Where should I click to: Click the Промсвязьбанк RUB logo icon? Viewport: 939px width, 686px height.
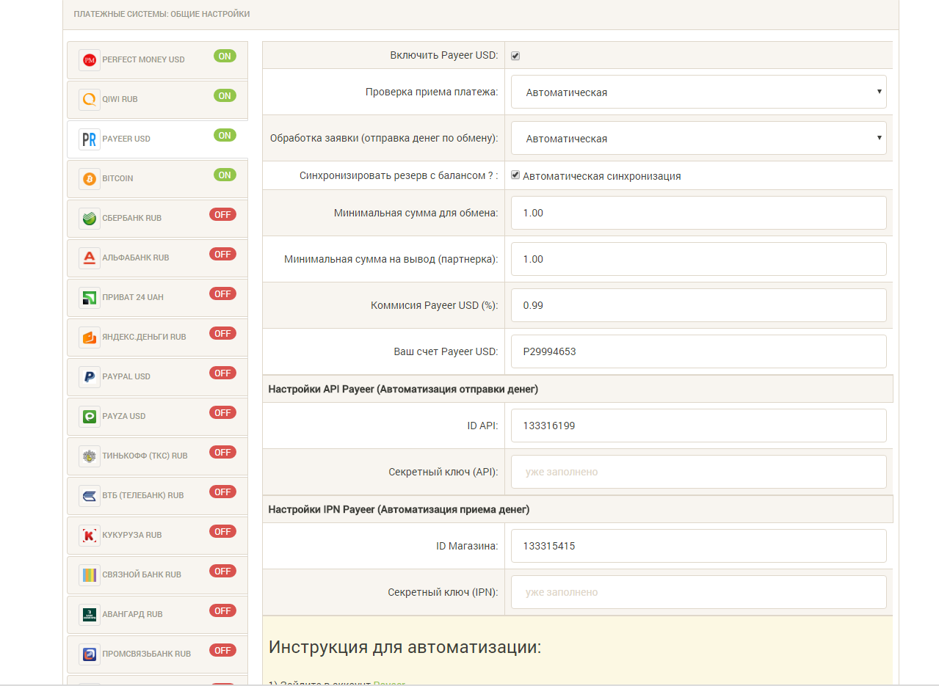coord(90,654)
